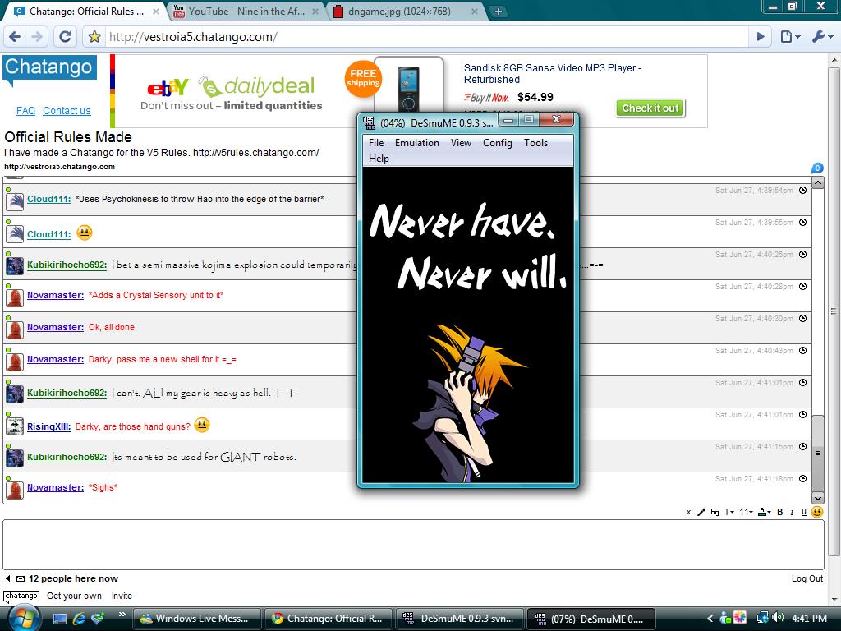Open the font face T dropdown
841x631 pixels.
click(x=729, y=513)
